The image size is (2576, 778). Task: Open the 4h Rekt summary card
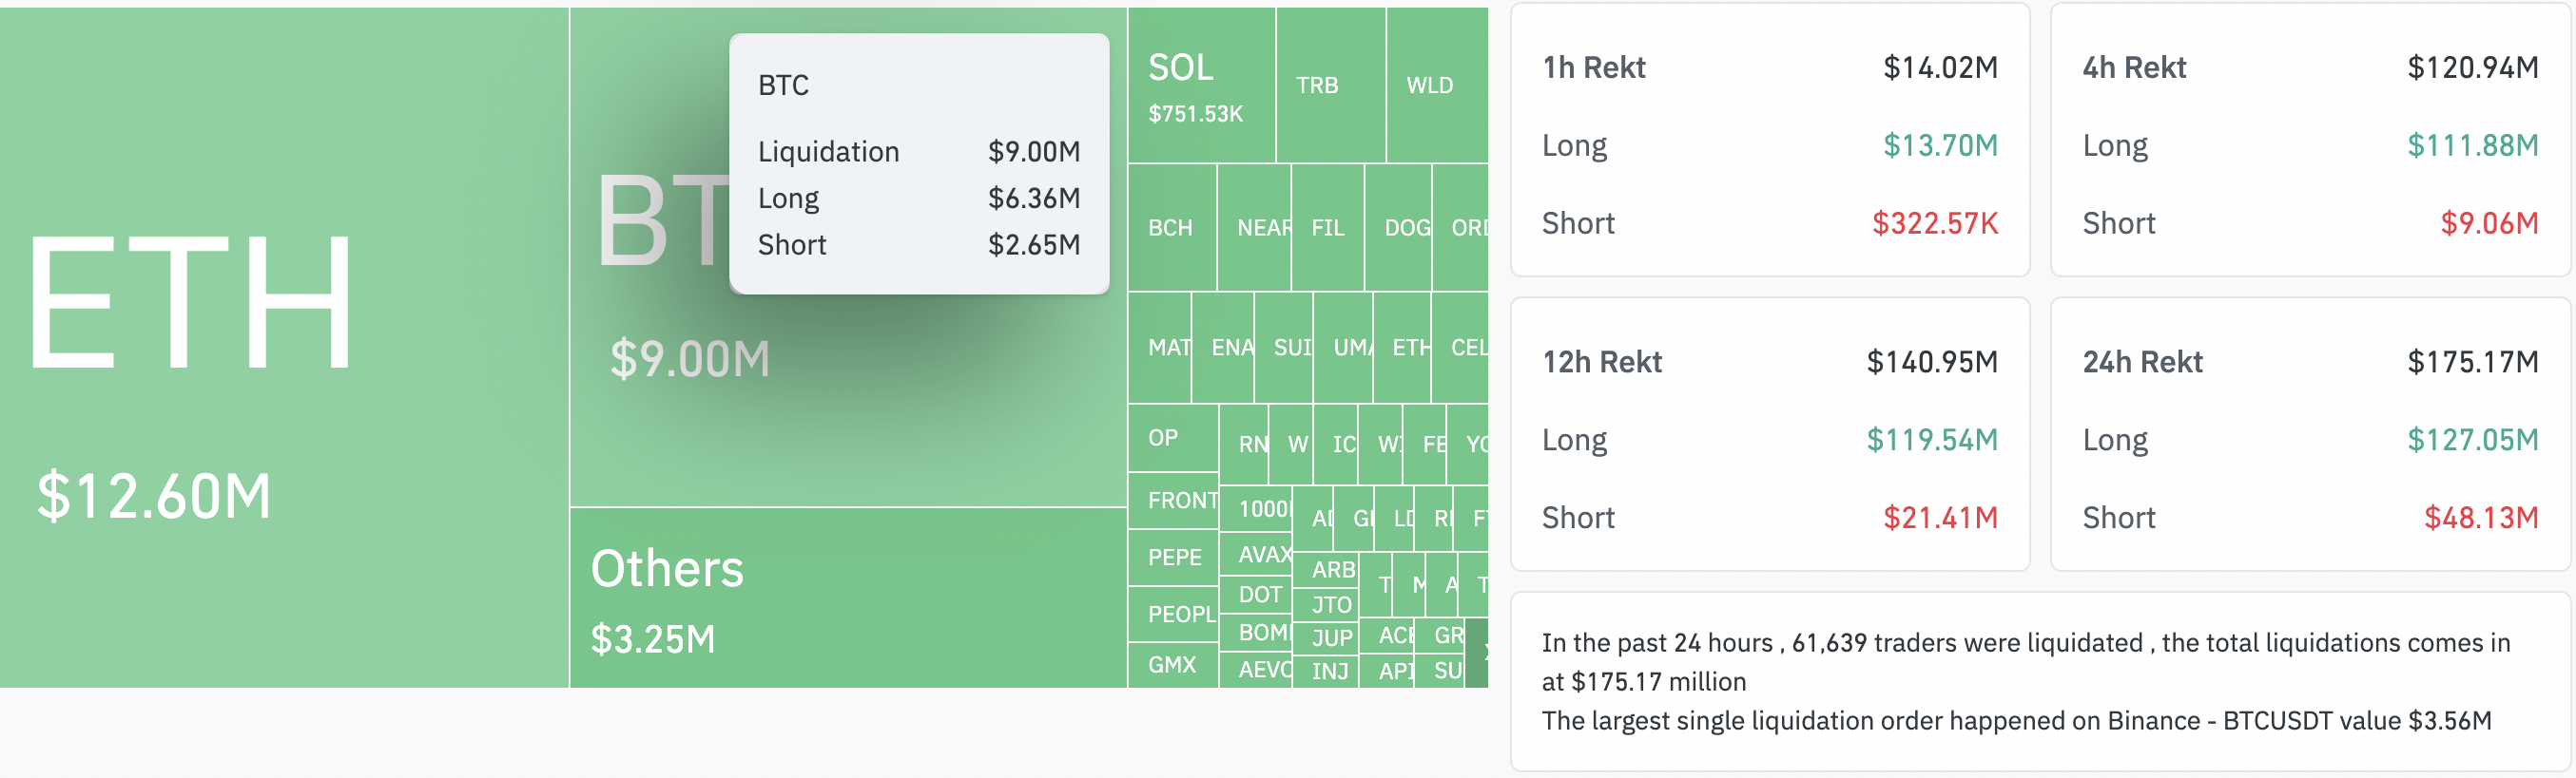pyautogui.click(x=2310, y=140)
